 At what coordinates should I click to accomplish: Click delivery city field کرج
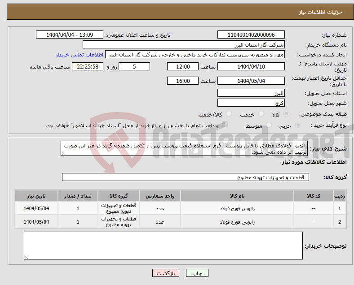point(251,103)
